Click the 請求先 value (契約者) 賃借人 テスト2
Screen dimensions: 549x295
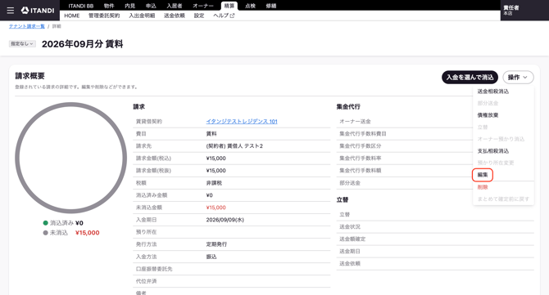[x=234, y=146]
